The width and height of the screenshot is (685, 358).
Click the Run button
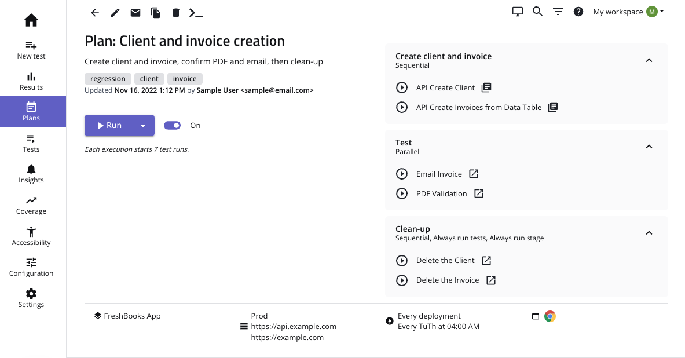click(108, 126)
